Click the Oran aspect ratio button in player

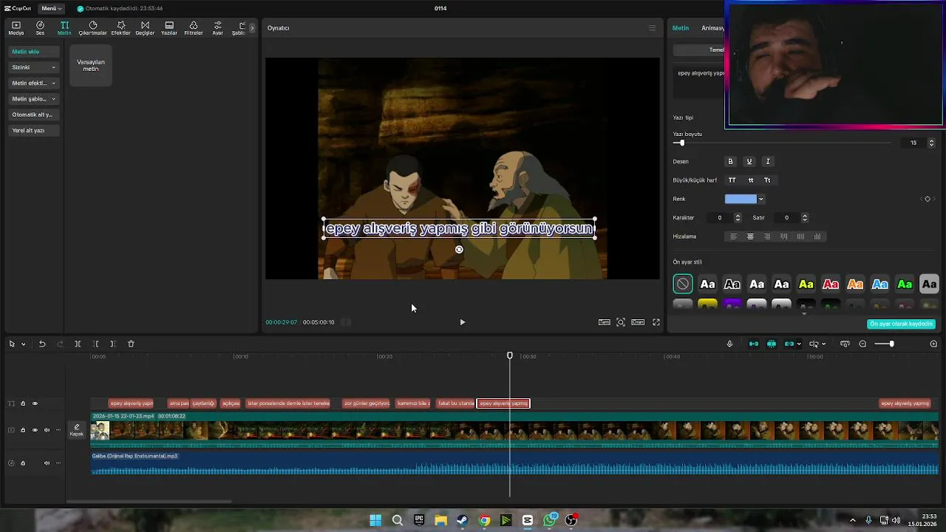coord(638,322)
